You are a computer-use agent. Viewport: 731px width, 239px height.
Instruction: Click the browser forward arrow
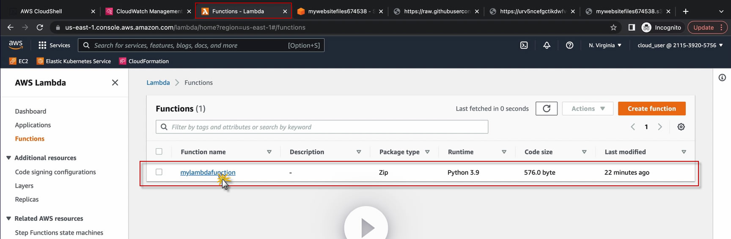25,27
